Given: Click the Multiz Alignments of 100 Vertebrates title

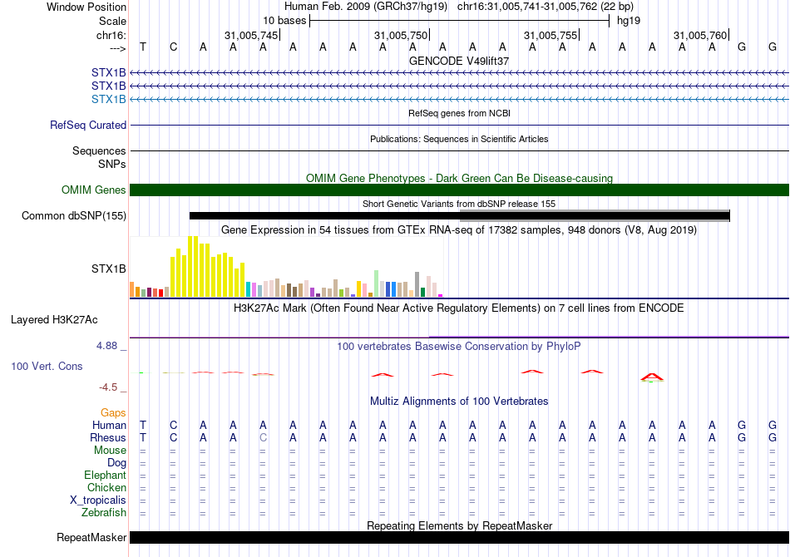Looking at the screenshot, I should [x=459, y=402].
